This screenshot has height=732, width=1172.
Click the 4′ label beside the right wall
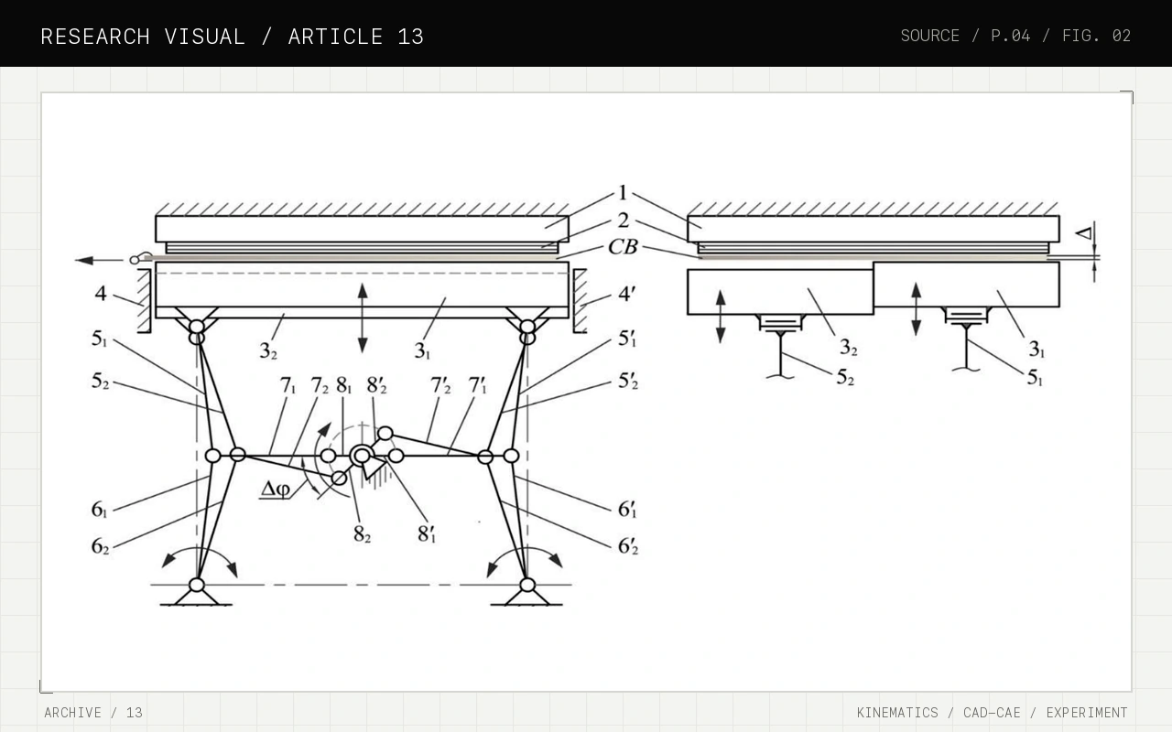[x=626, y=294]
